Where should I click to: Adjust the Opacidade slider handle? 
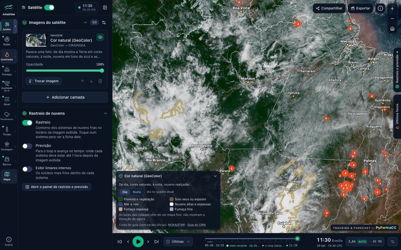102,71
